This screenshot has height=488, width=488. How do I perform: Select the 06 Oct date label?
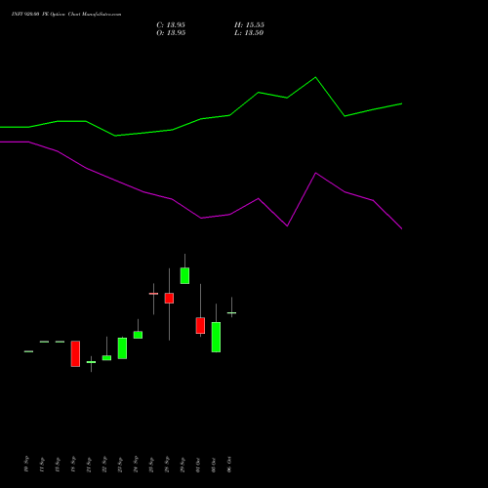pos(229,464)
